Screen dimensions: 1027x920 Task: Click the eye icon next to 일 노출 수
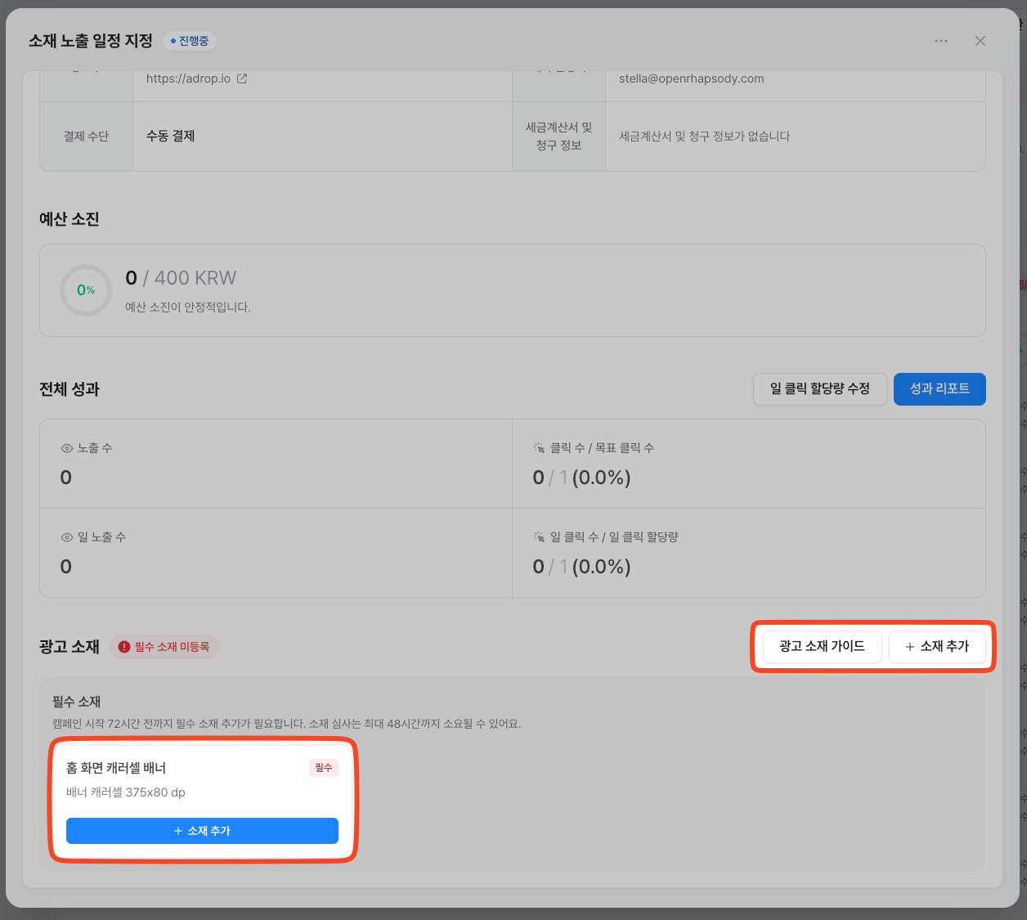(x=67, y=537)
